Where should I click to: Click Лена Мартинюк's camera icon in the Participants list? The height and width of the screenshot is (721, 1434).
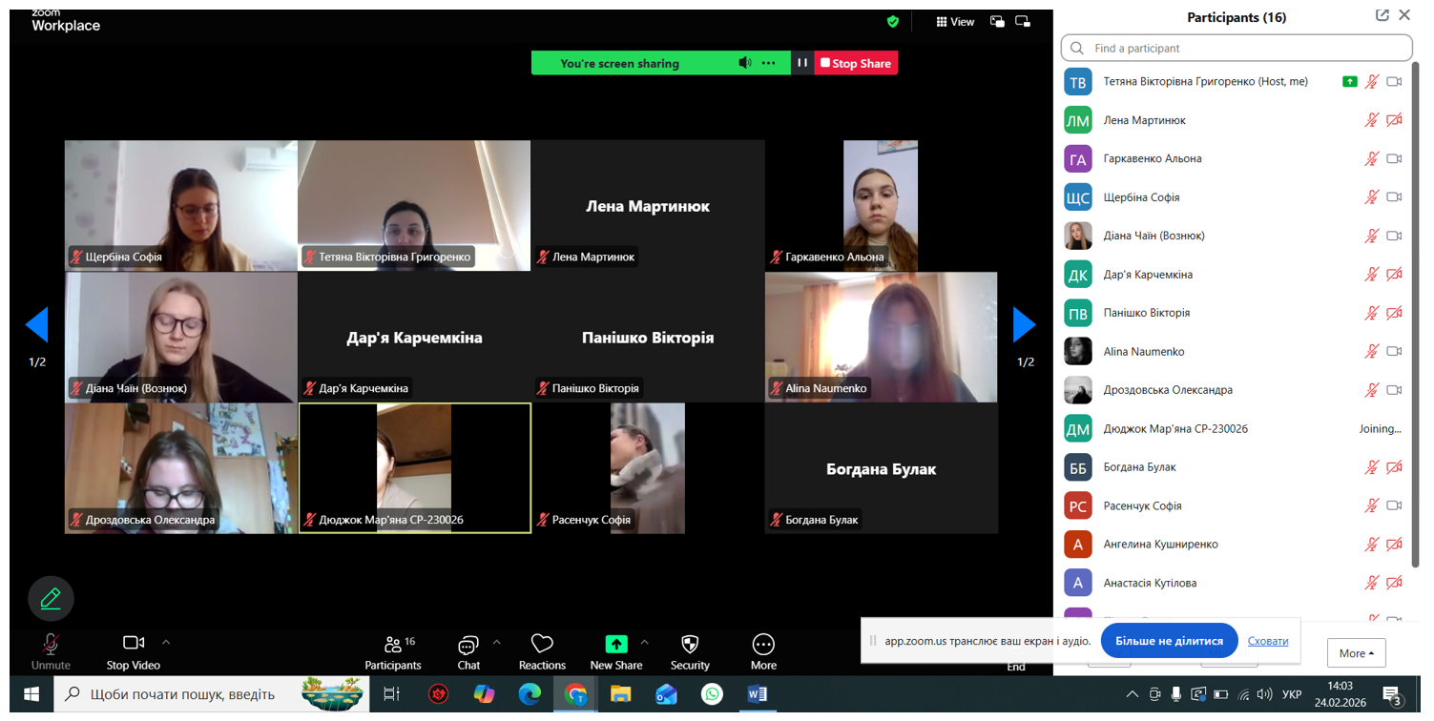(x=1394, y=120)
